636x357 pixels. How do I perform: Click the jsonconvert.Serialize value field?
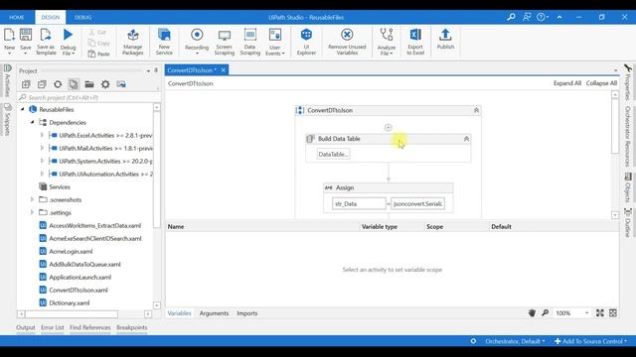pyautogui.click(x=417, y=203)
